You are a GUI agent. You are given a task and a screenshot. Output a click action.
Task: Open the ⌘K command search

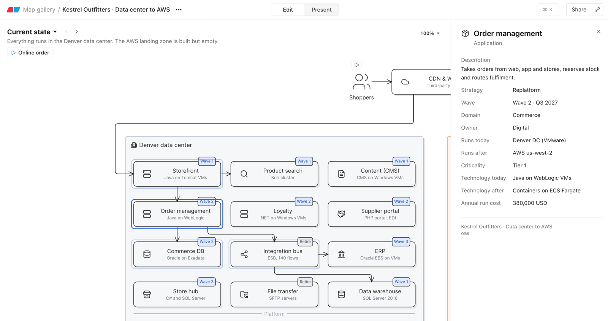[x=548, y=10]
